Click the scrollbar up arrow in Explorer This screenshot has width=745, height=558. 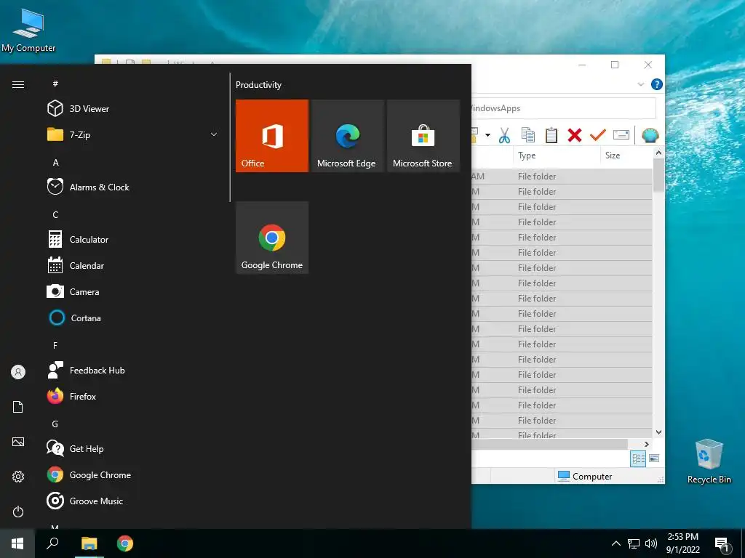click(658, 153)
